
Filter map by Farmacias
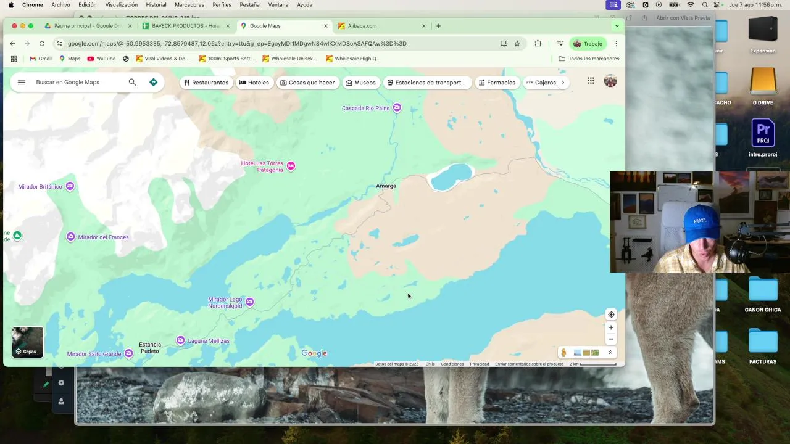(x=497, y=83)
